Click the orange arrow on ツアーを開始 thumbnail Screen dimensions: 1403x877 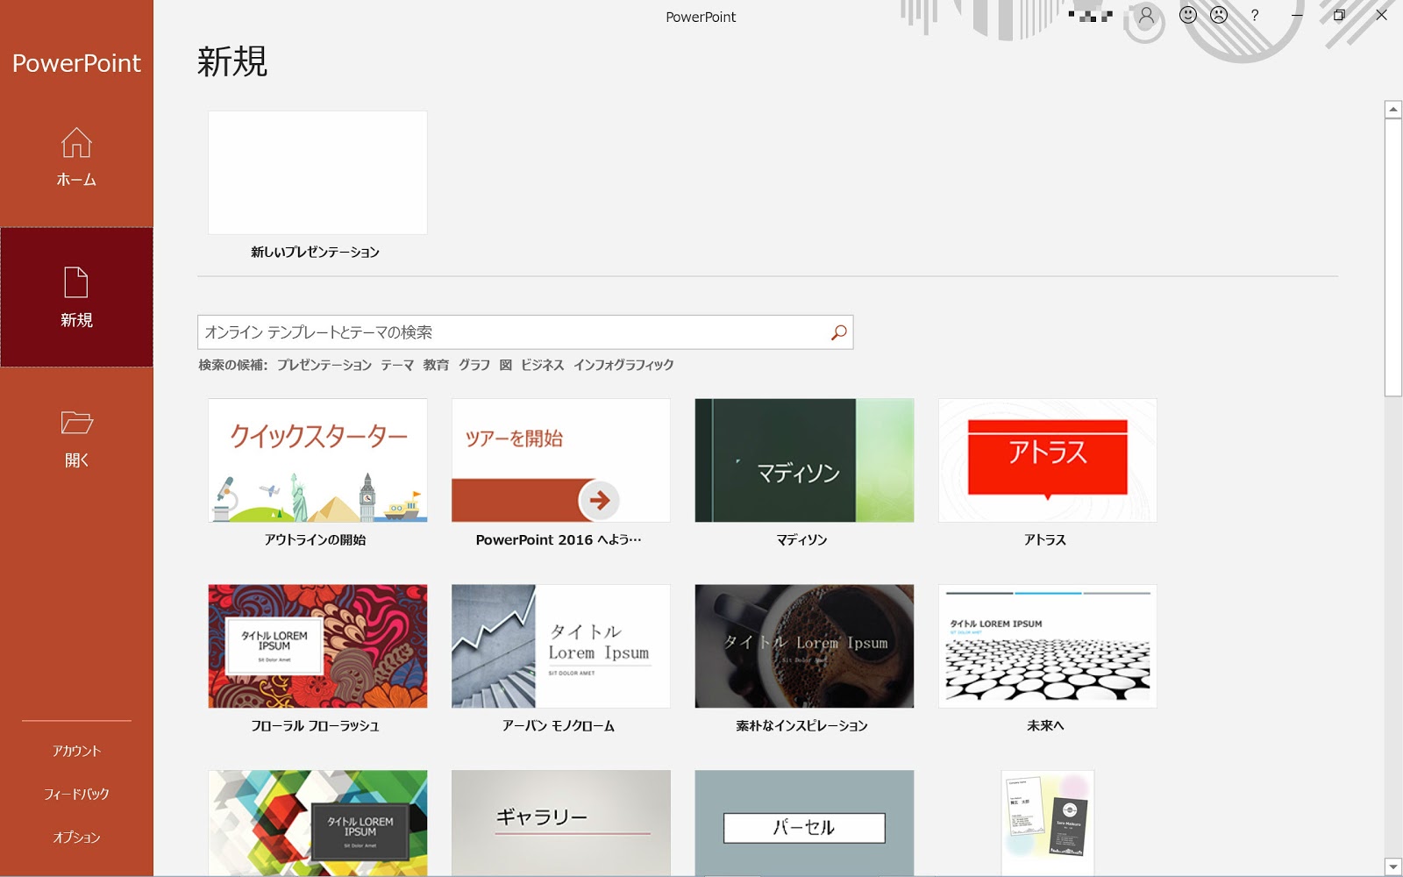[599, 501]
